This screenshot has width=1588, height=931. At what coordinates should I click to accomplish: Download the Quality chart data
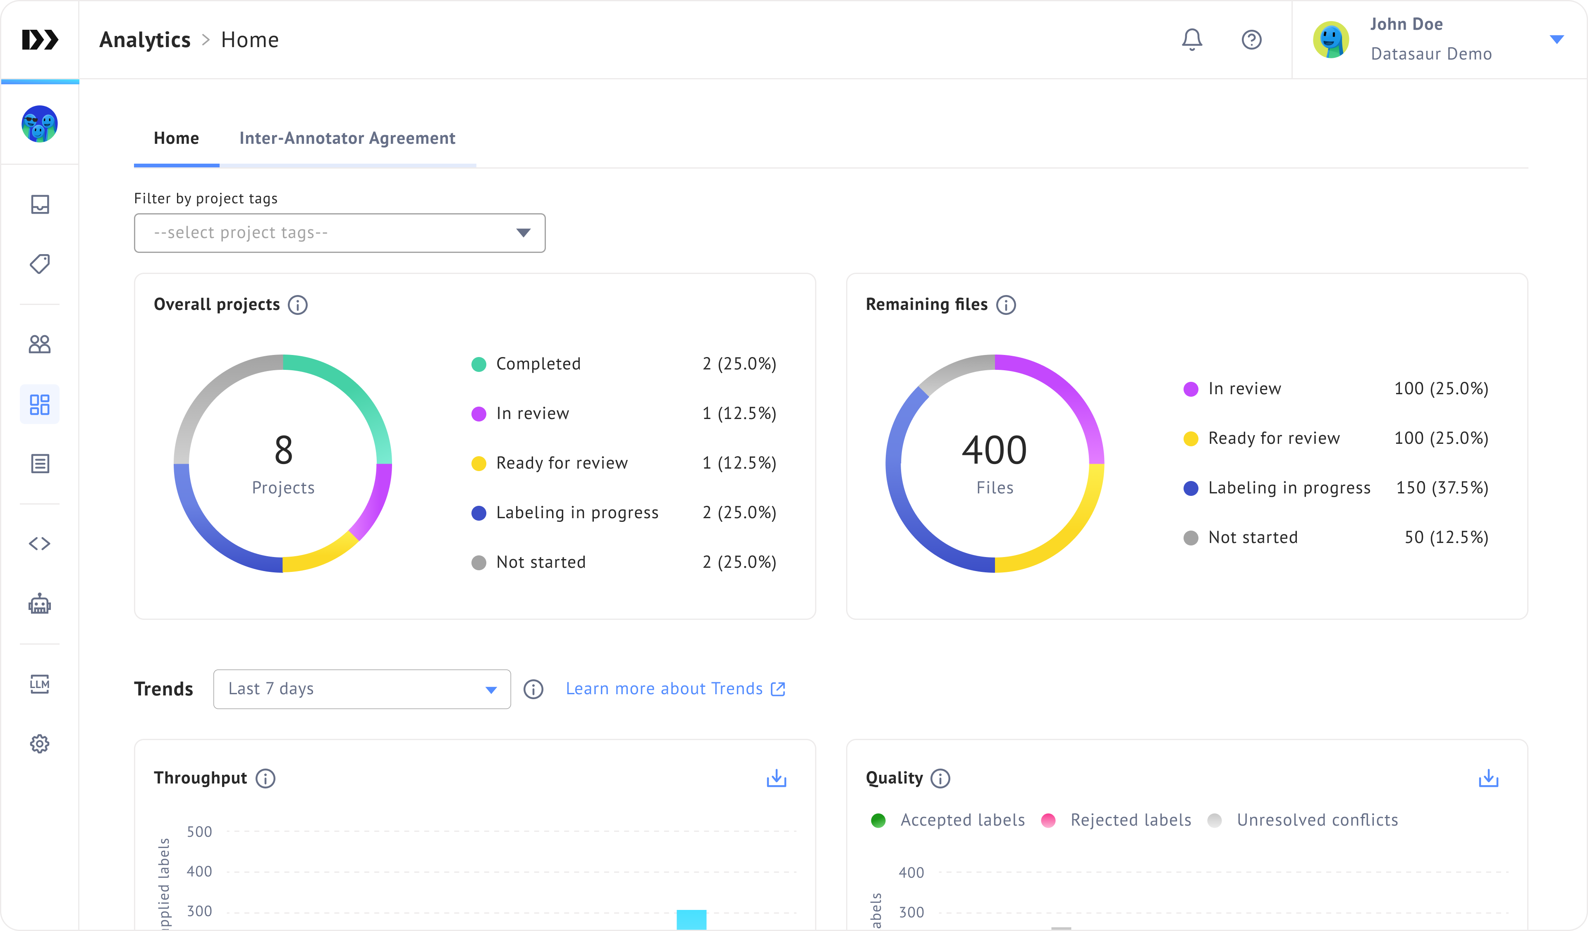(1488, 778)
